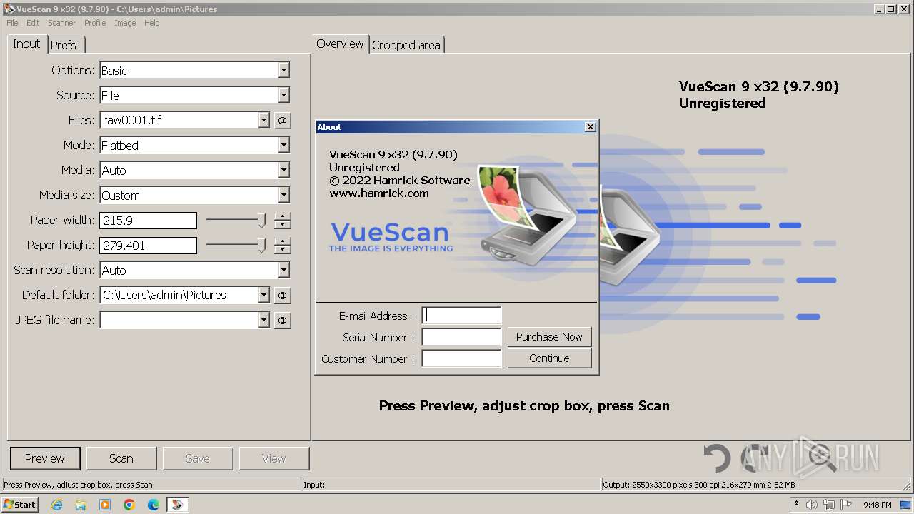Open the Image menu
914x514 pixels.
pos(125,23)
